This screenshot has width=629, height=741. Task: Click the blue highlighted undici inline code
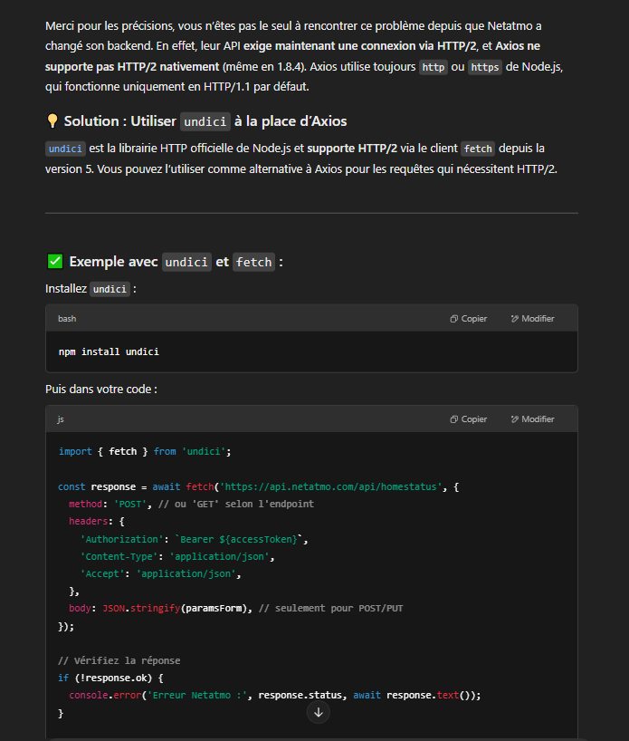pyautogui.click(x=65, y=149)
